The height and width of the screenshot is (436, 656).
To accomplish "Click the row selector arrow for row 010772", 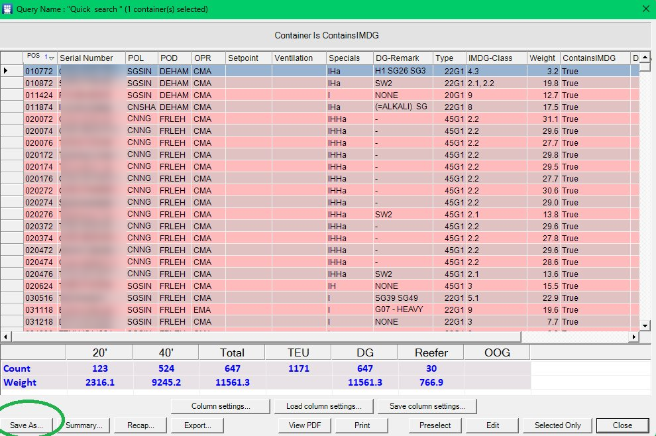I will pos(5,71).
